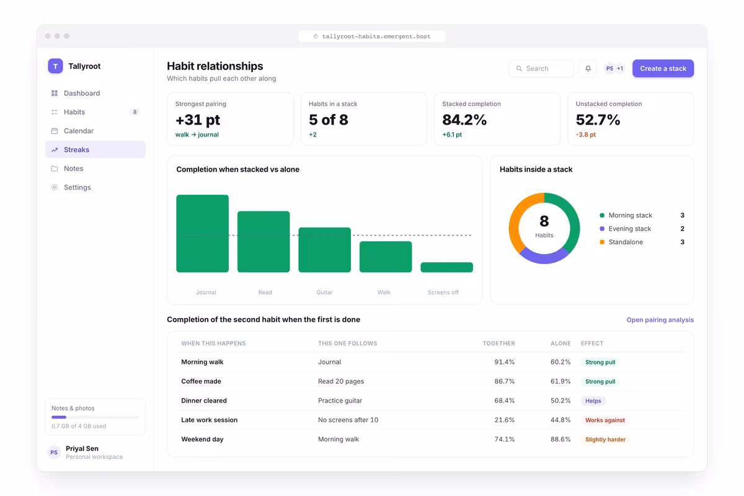744x496 pixels.
Task: Click the Notes & photos storage bar
Action: tap(95, 417)
